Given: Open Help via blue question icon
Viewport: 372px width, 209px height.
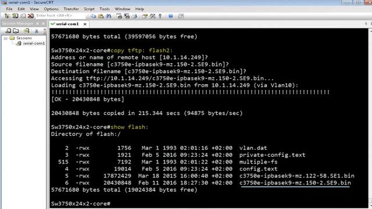Looking at the screenshot, I should pos(170,16).
